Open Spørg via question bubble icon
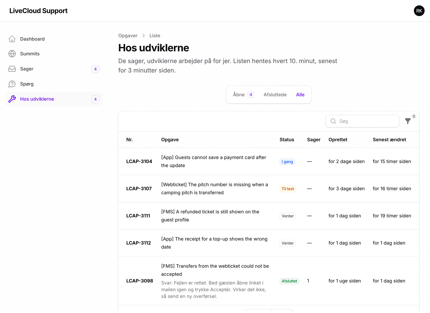430x313 pixels. coord(12,84)
